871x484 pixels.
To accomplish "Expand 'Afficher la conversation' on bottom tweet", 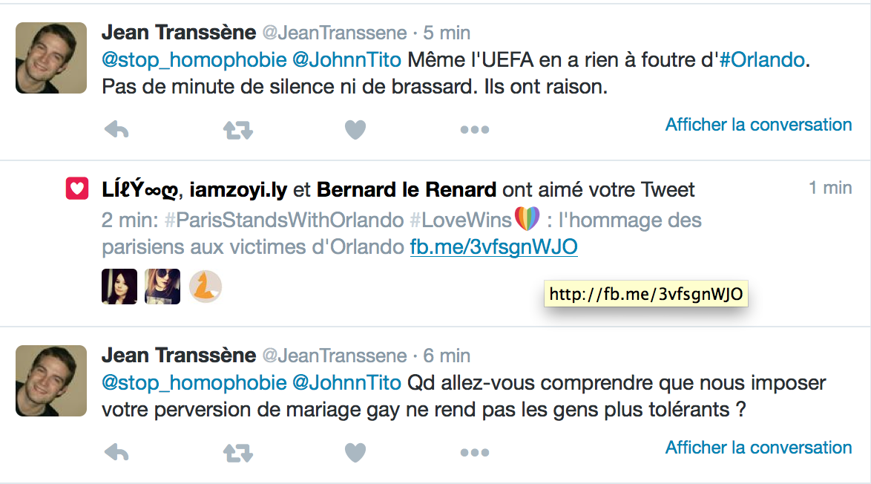I will pyautogui.click(x=758, y=448).
